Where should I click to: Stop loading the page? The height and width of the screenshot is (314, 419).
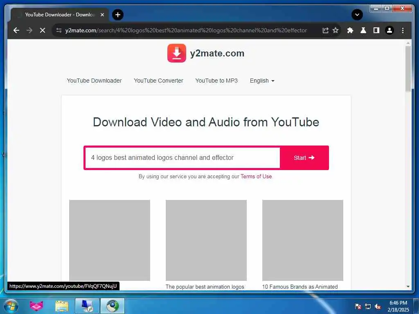(x=43, y=30)
